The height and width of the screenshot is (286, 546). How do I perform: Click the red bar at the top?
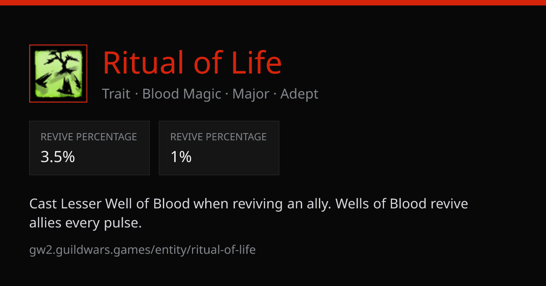273,2
